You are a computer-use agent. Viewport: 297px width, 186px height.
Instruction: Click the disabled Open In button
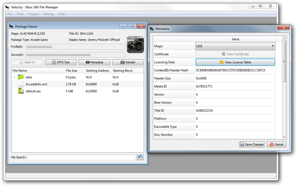[27, 62]
